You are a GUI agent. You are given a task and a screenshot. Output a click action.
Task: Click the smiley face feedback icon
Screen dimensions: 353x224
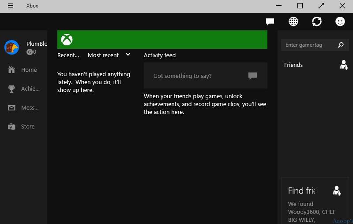pyautogui.click(x=340, y=22)
